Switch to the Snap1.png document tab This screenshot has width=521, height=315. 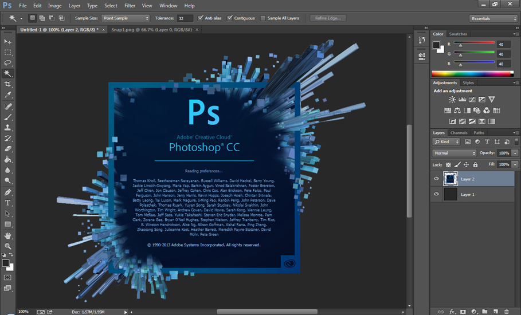coord(151,30)
